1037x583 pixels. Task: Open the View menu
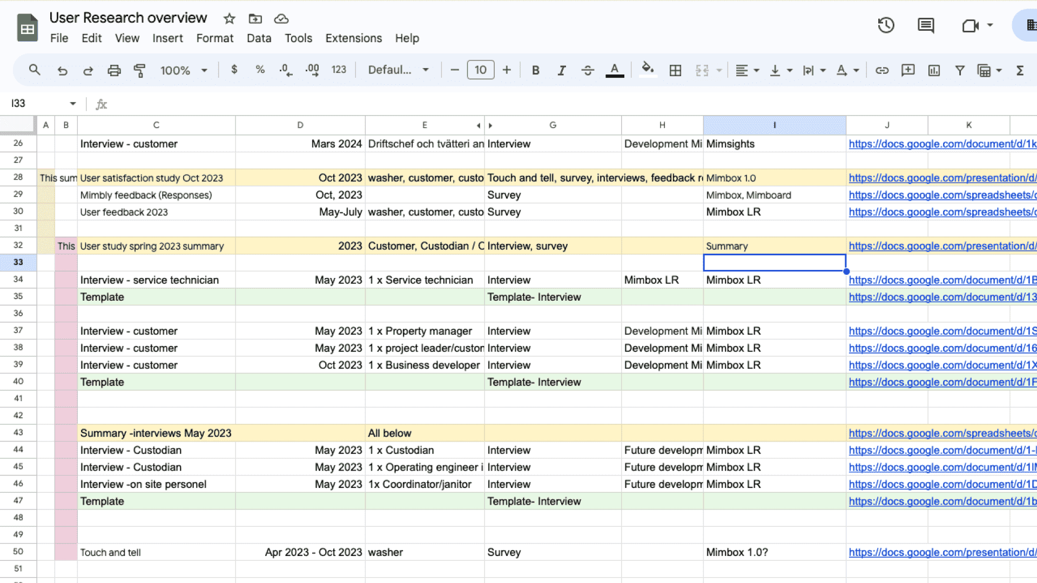(127, 38)
